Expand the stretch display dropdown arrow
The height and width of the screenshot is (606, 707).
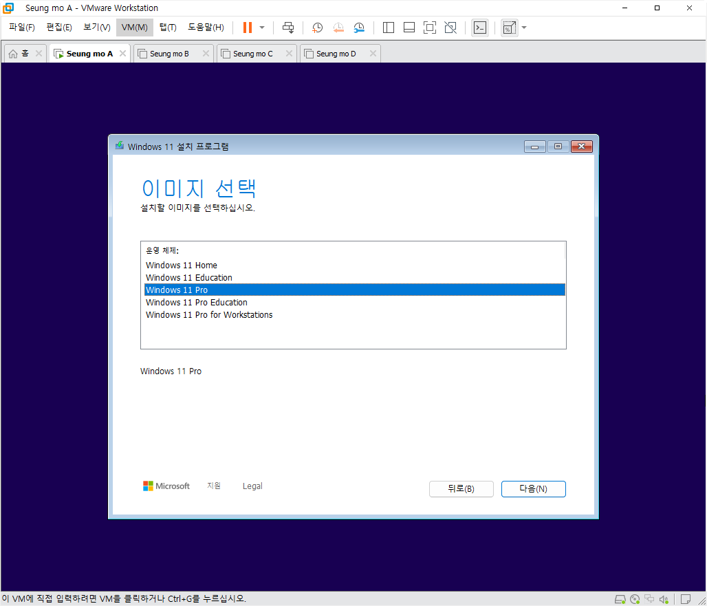point(524,28)
